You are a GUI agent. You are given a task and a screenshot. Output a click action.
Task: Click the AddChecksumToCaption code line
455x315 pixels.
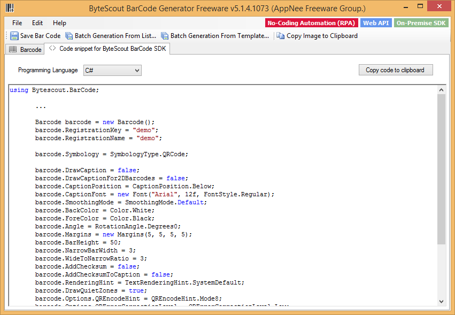pos(104,275)
